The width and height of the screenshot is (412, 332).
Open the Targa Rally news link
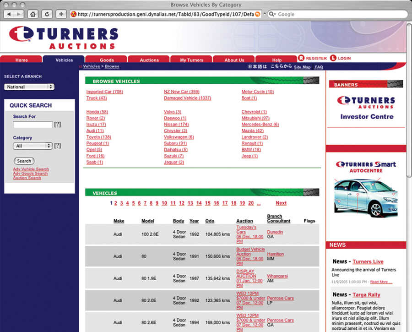pos(366,294)
